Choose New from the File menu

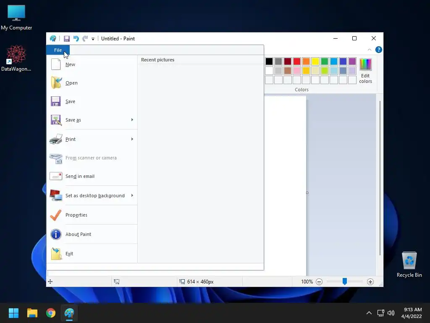(x=92, y=64)
